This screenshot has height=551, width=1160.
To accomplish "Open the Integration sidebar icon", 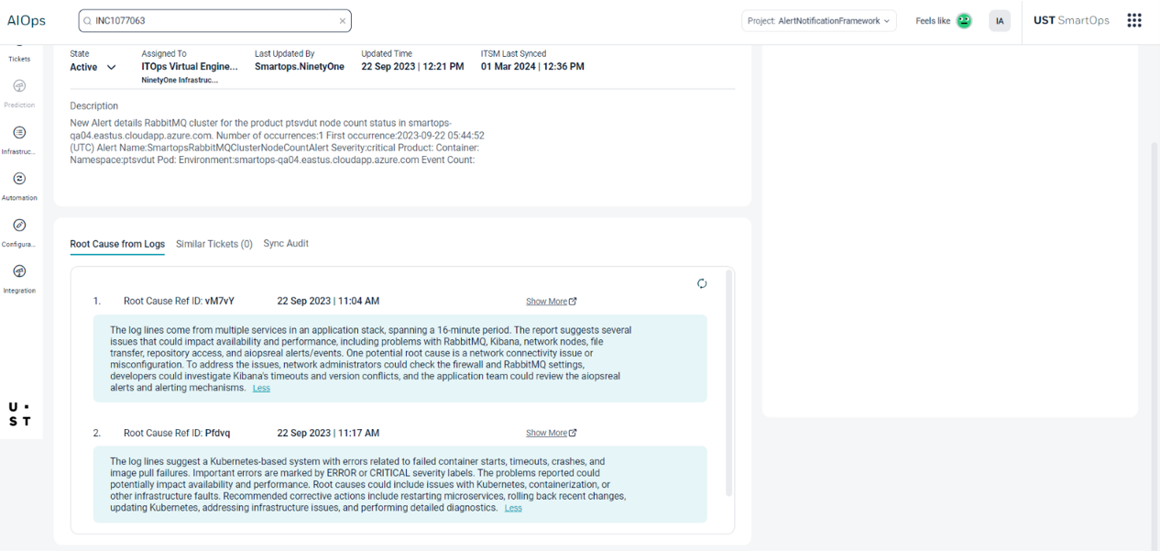I will [x=19, y=272].
